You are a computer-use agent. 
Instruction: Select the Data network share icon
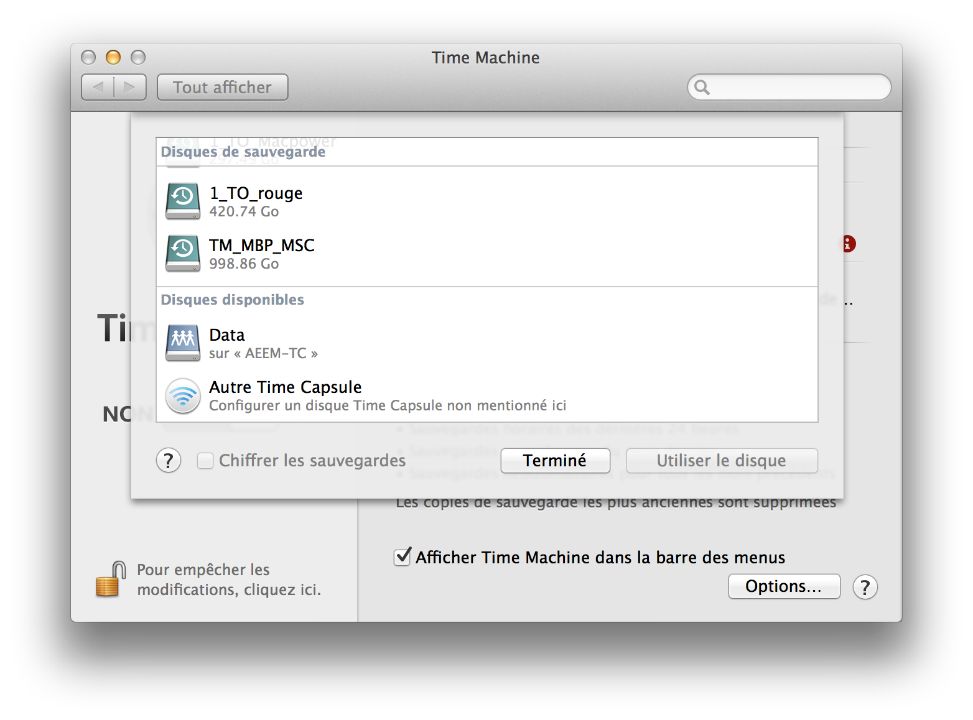coord(182,343)
